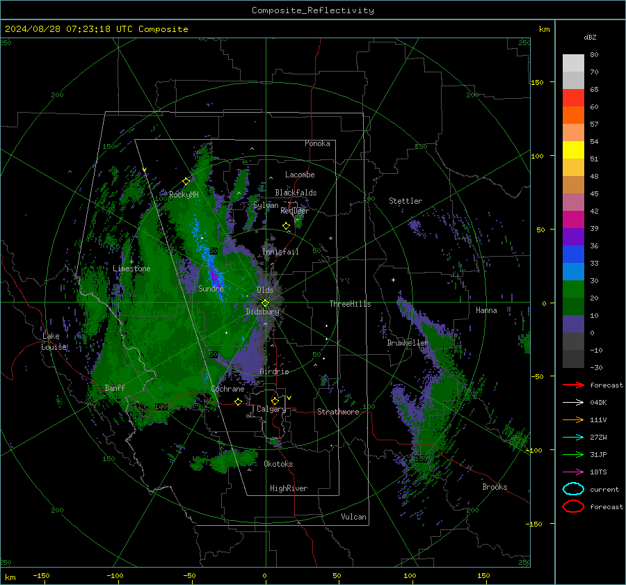Viewport: 626px width, 585px height.
Task: Click the yellow diamond marker above Calgary
Action: [275, 401]
